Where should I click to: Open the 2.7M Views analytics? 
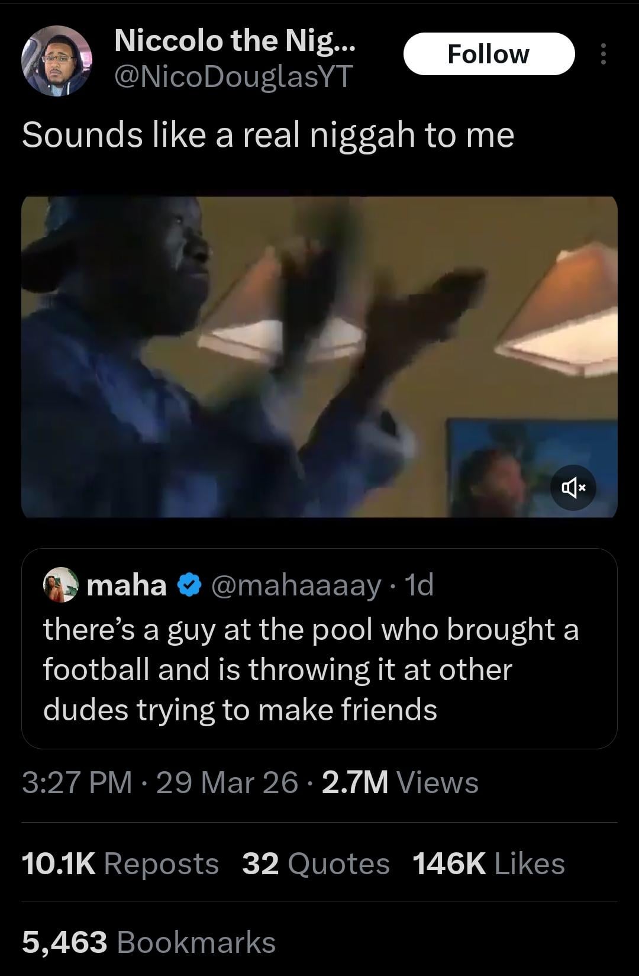400,782
